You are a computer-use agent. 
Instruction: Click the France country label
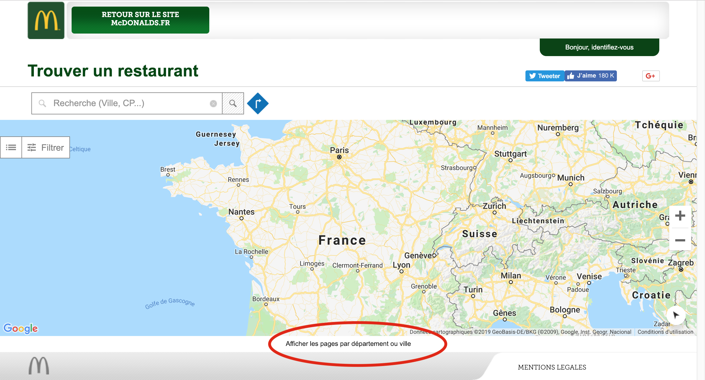tap(342, 240)
